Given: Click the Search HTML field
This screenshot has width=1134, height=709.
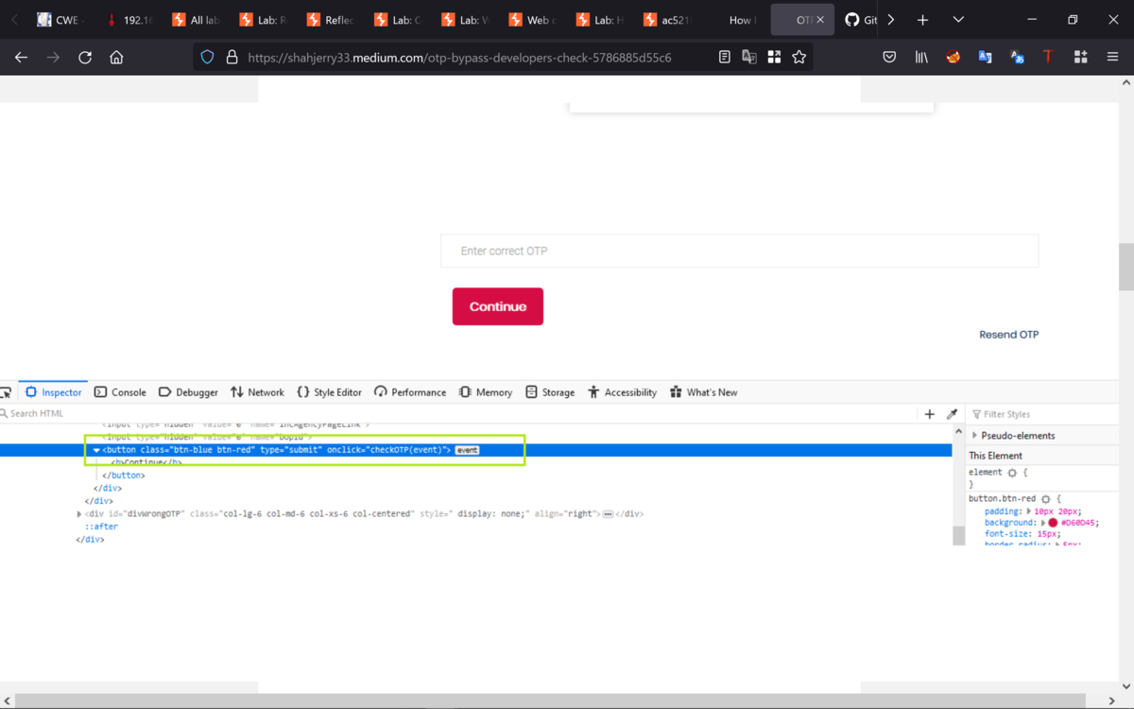Looking at the screenshot, I should [x=458, y=414].
